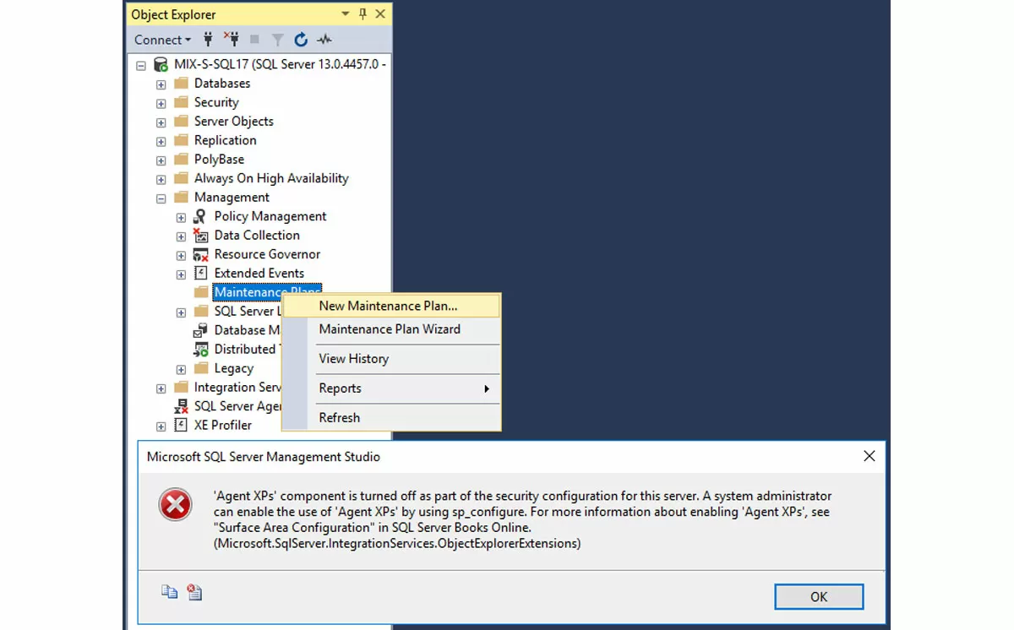Viewport: 1014px width, 630px height.
Task: Click the SQL Server Agent icon
Action: point(181,406)
